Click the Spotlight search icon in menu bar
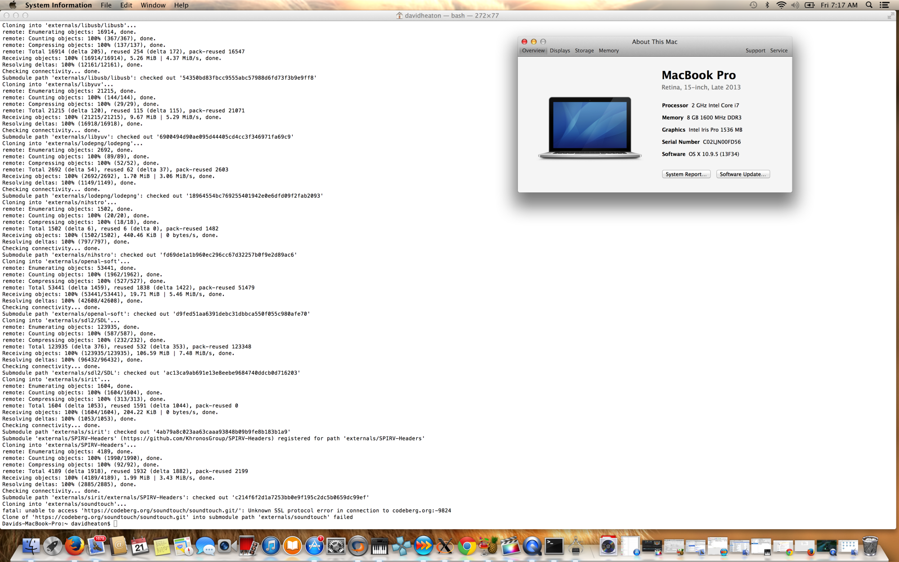 (x=869, y=5)
